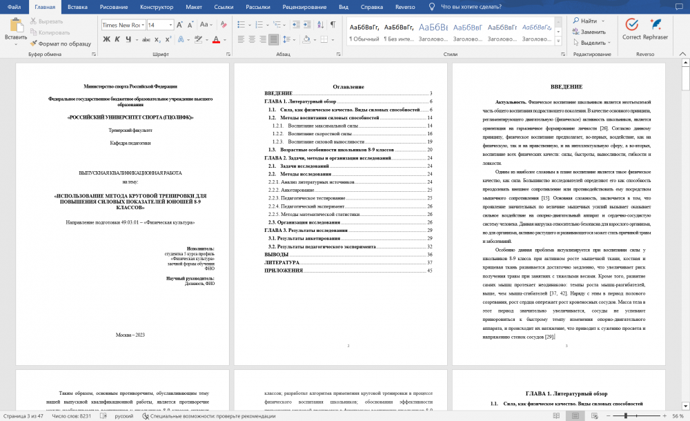Viewport: 690px width, 421px height.
Task: Set center text alignment
Action: [x=252, y=39]
